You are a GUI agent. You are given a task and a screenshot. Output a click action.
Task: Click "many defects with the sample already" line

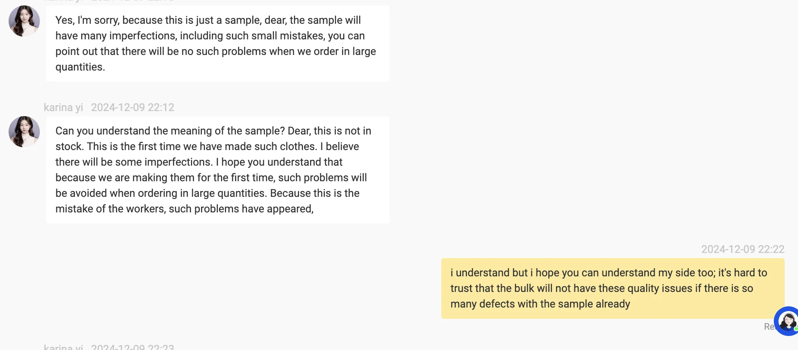[540, 304]
